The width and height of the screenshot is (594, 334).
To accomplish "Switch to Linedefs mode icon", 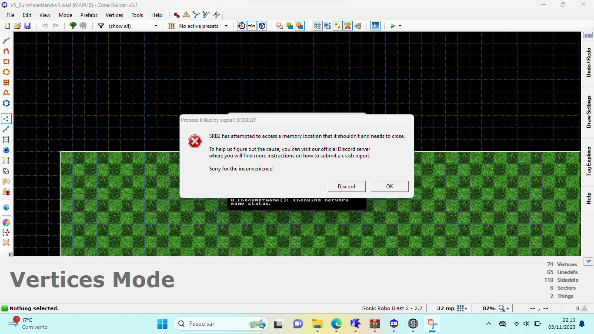I will click(6, 129).
